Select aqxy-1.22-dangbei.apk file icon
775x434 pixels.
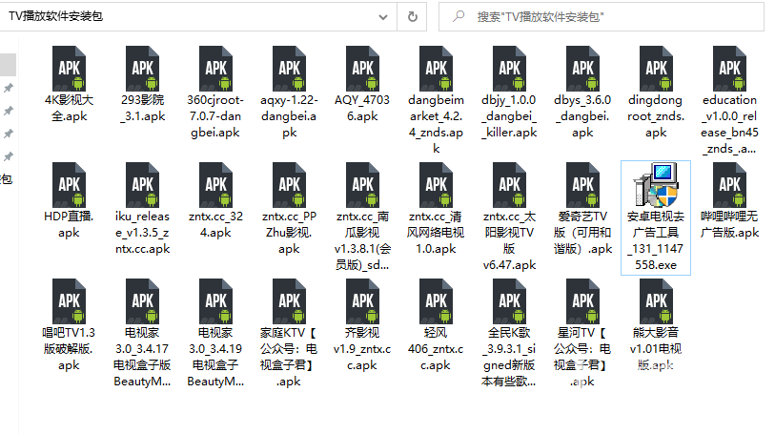[x=289, y=69]
